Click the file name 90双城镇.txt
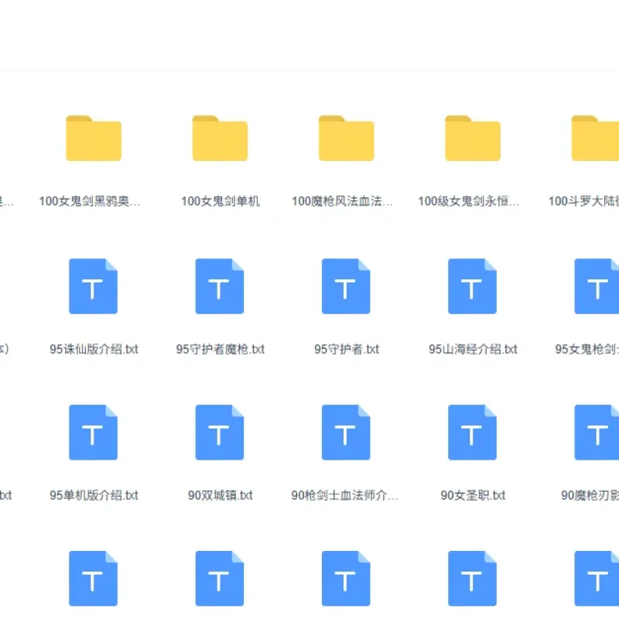Viewport: 619px width, 619px height. (x=221, y=495)
